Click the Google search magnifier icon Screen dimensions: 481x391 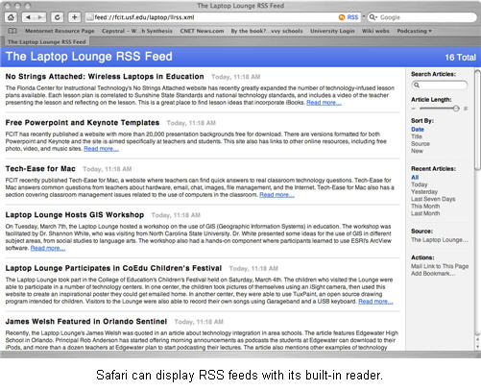373,17
